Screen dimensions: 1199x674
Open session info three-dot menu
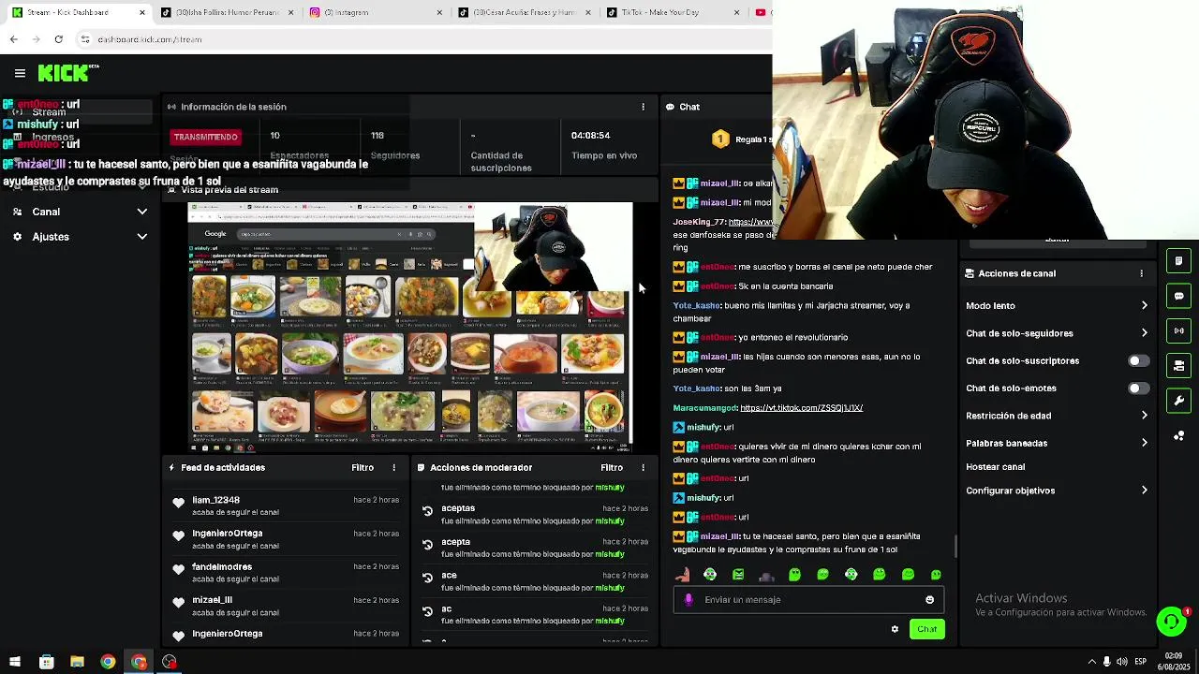[x=643, y=107]
